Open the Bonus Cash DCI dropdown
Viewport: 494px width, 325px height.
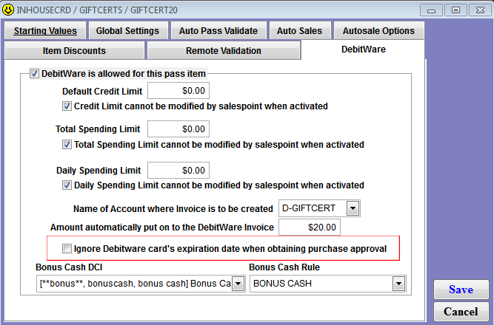pyautogui.click(x=238, y=284)
